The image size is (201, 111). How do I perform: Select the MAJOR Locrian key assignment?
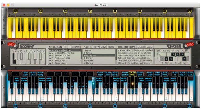pyautogui.click(x=108, y=74)
